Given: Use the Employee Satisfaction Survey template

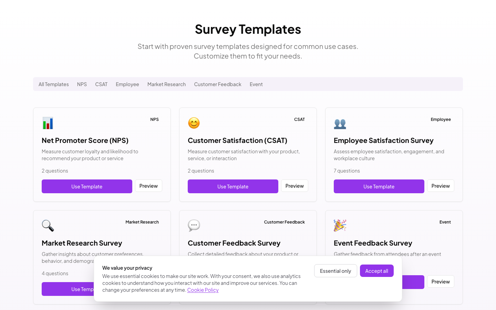Looking at the screenshot, I should click(379, 186).
